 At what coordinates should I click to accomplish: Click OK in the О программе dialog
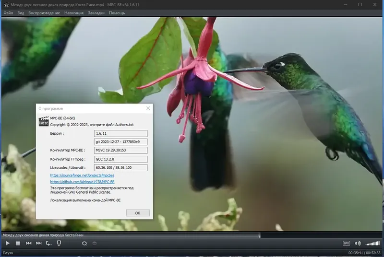coord(138,213)
